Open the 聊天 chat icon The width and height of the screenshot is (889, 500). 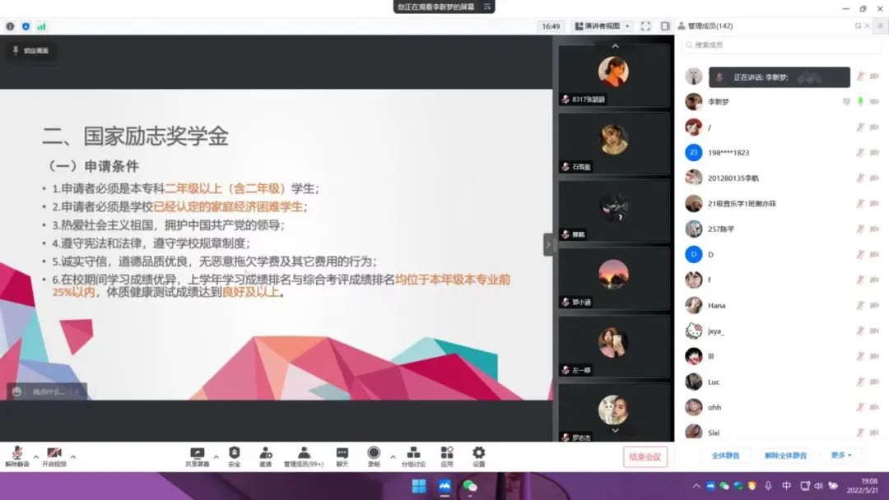pyautogui.click(x=342, y=453)
